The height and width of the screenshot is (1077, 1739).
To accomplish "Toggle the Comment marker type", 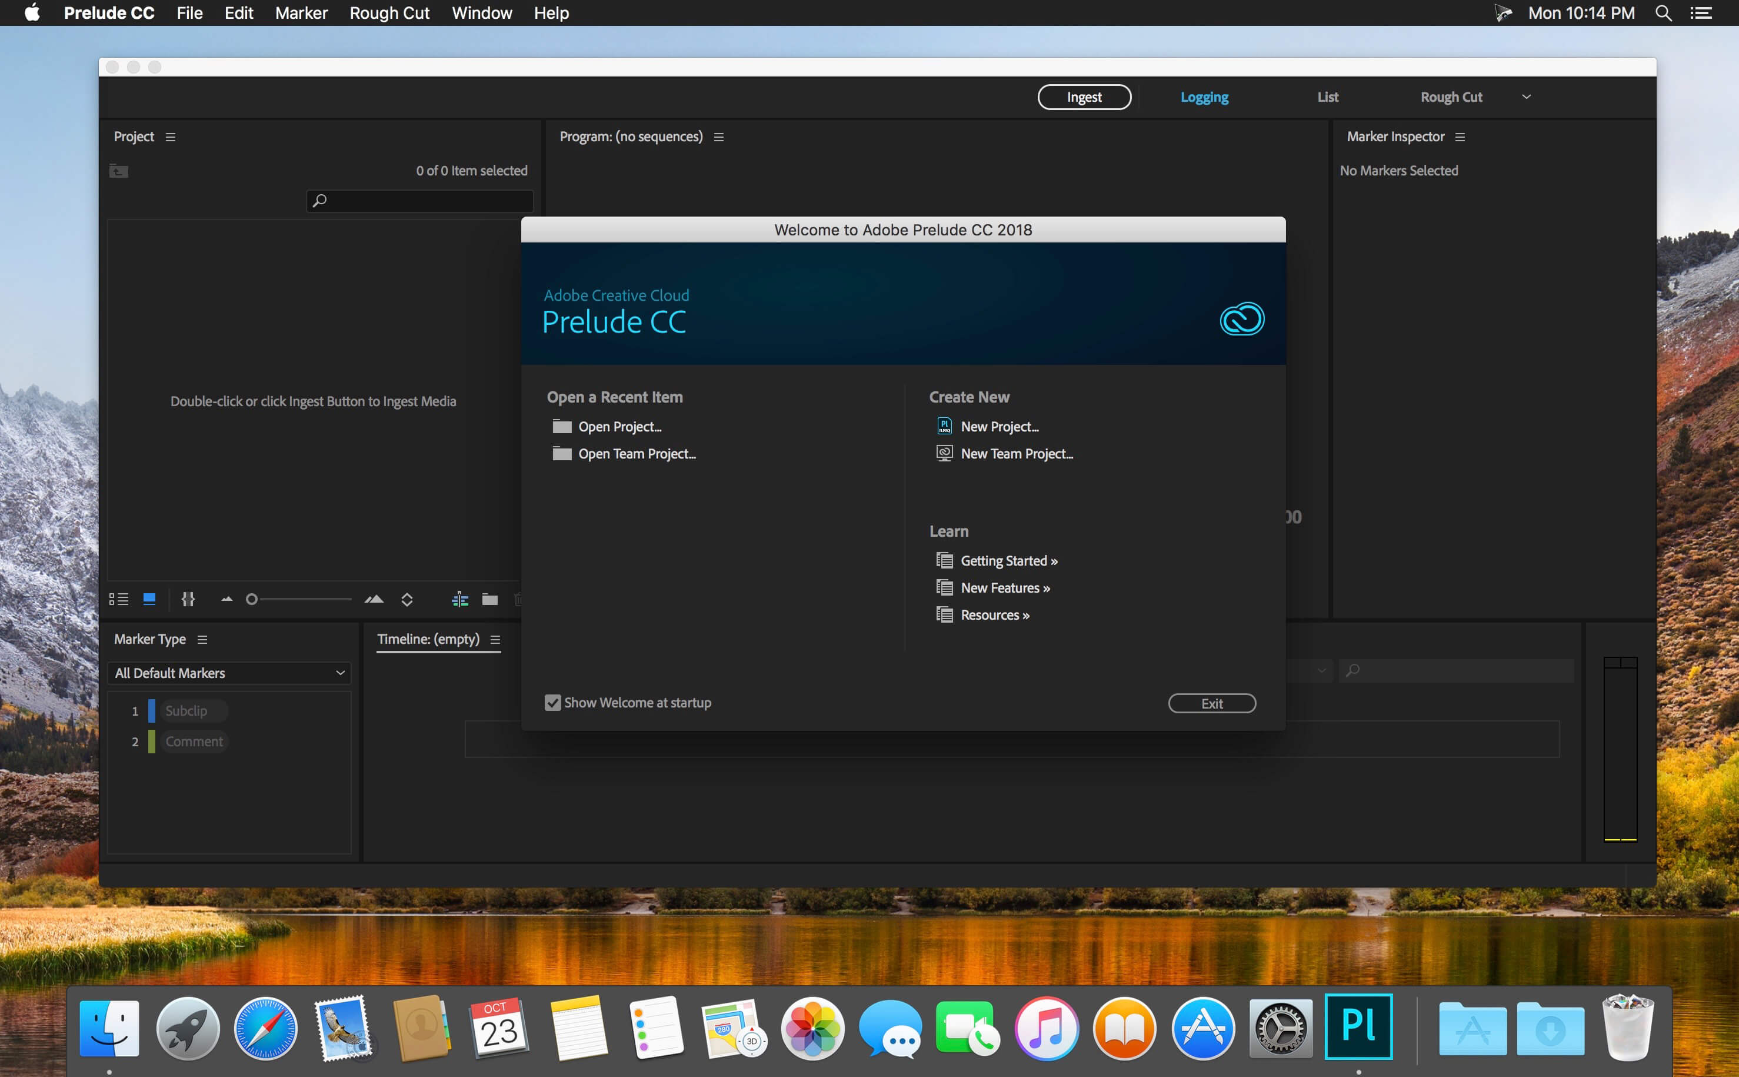I will (x=194, y=741).
